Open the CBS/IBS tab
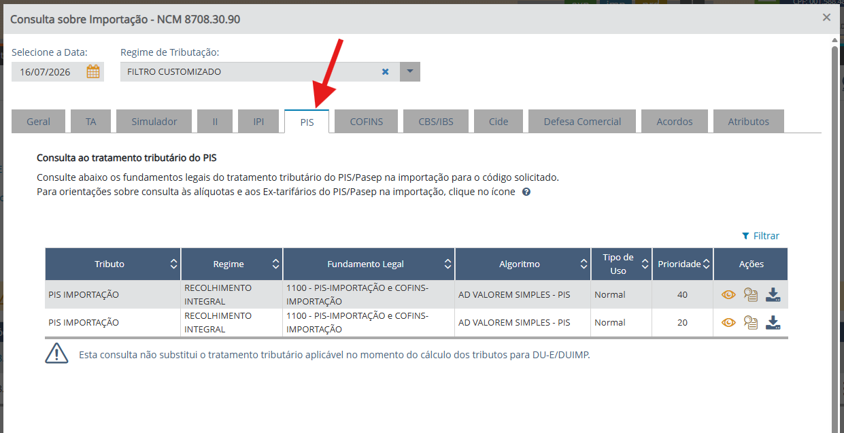The image size is (844, 433). [x=436, y=122]
